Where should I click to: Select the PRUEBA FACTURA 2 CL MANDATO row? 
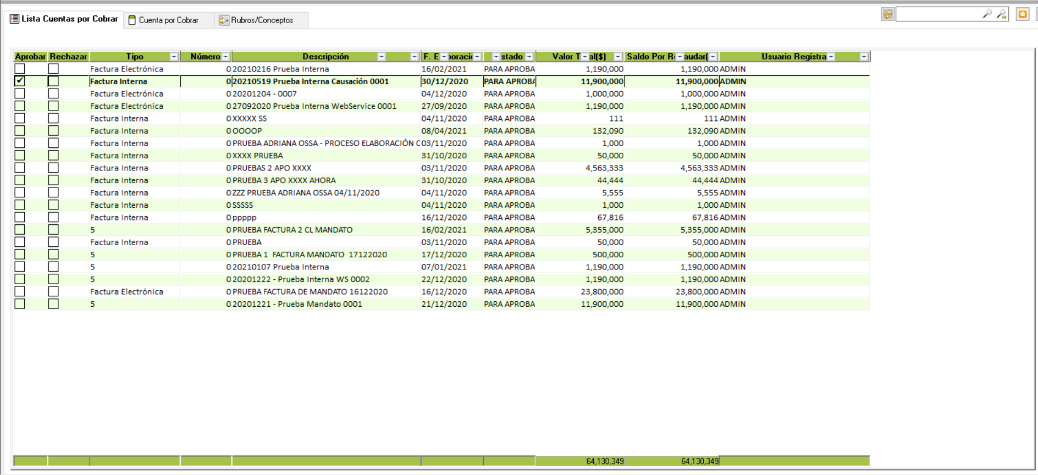pyautogui.click(x=292, y=230)
